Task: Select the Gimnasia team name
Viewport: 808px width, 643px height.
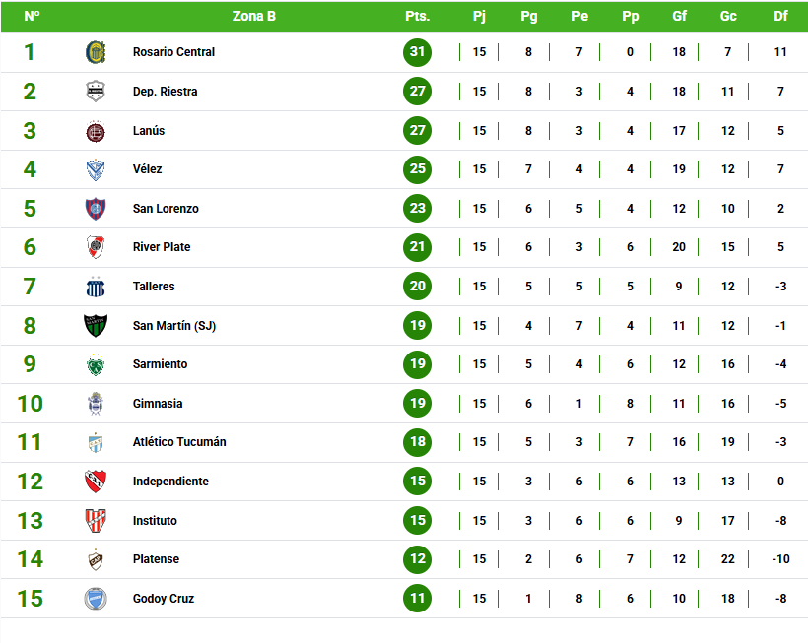Action: click(158, 404)
